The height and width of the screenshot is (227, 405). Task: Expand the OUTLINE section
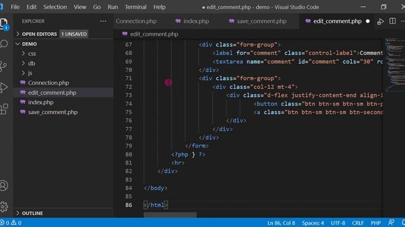32,213
